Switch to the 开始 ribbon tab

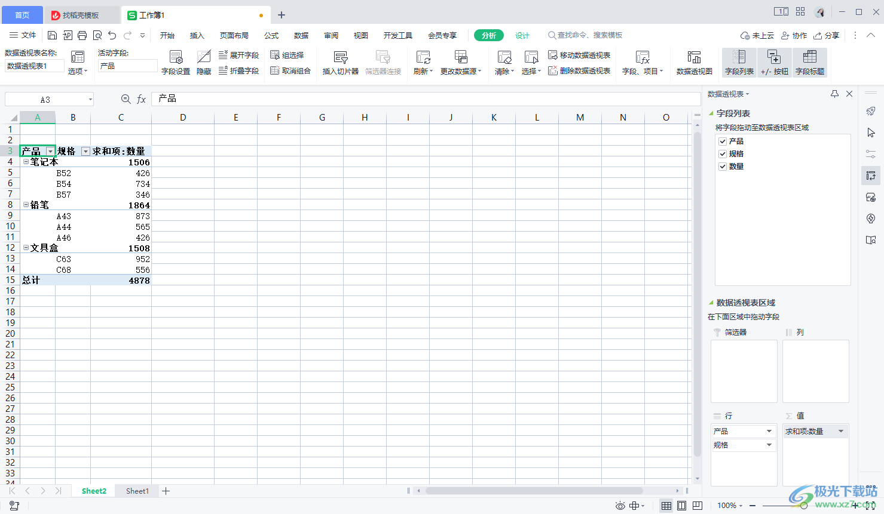click(167, 36)
